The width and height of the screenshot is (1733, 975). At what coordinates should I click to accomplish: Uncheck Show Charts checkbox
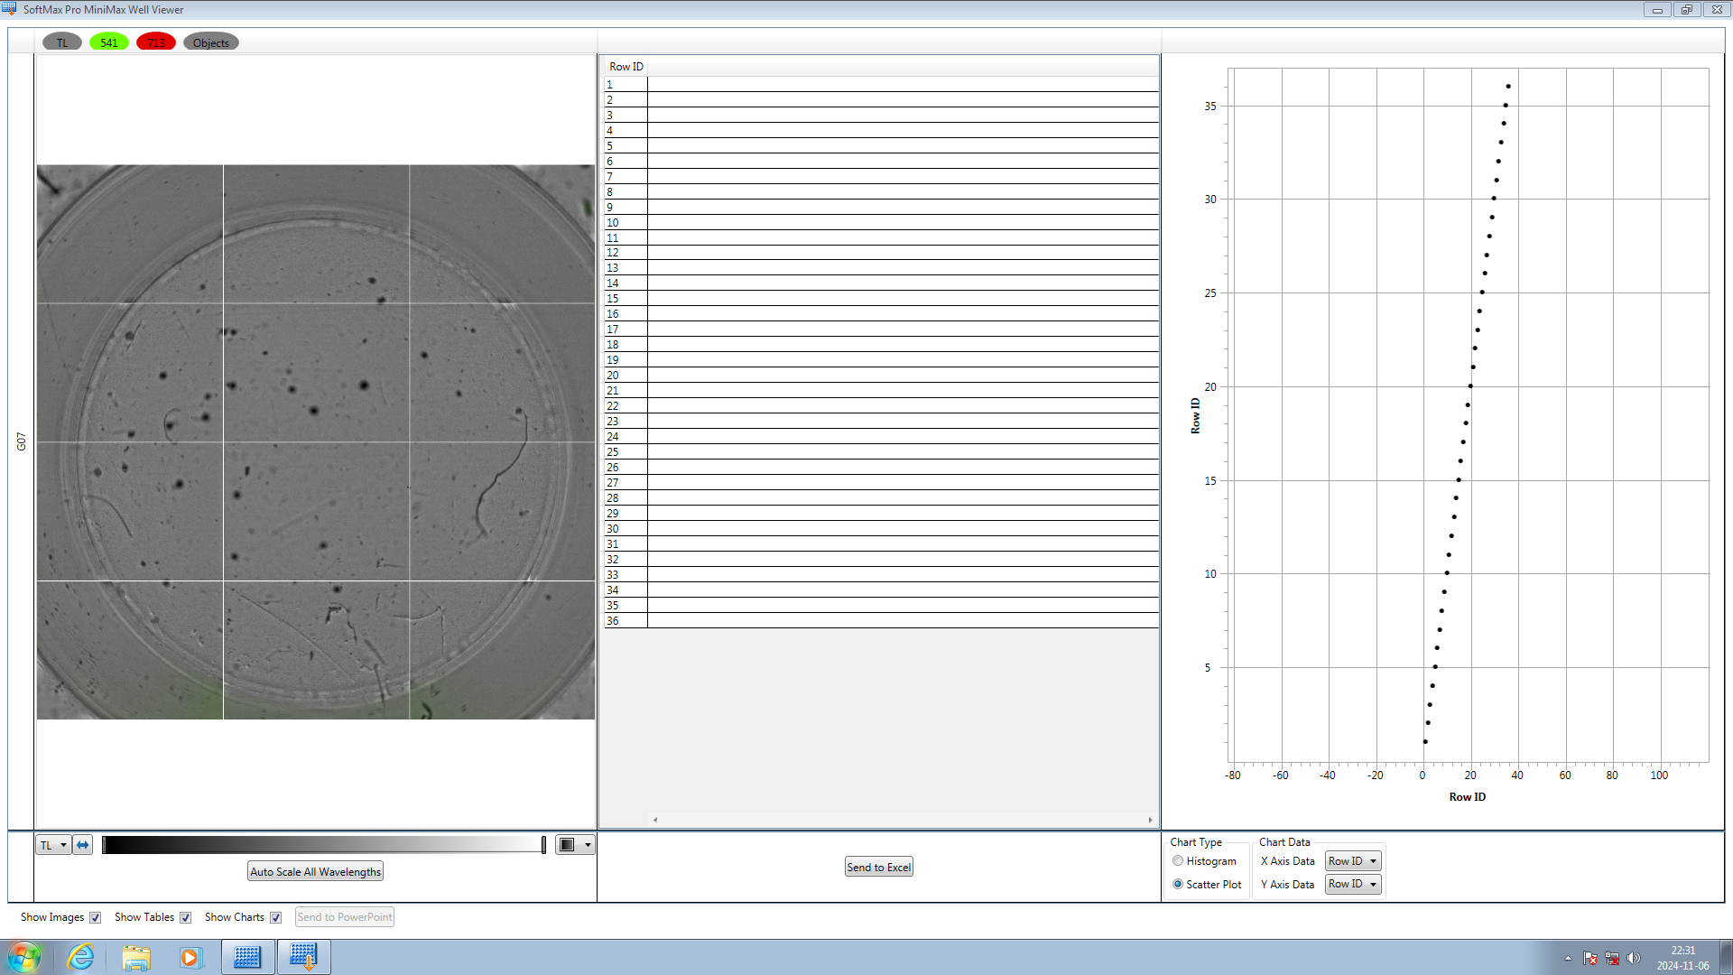[275, 917]
